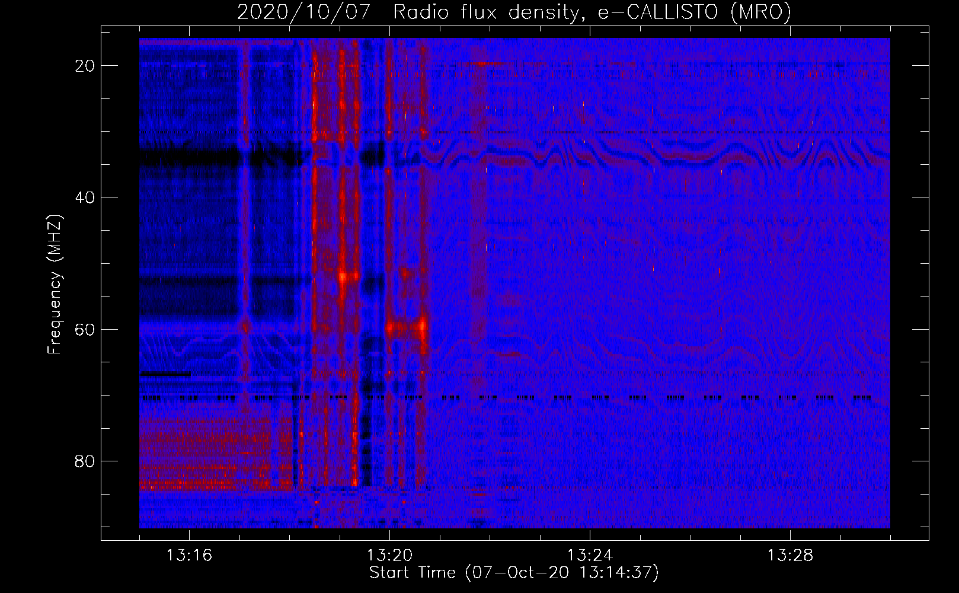Click the 20 frequency tick label
This screenshot has height=593, width=959.
click(85, 66)
